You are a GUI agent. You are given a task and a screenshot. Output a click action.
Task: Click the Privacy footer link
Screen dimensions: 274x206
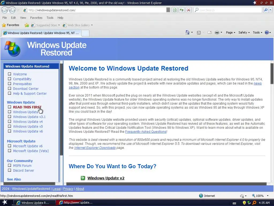click(x=68, y=189)
